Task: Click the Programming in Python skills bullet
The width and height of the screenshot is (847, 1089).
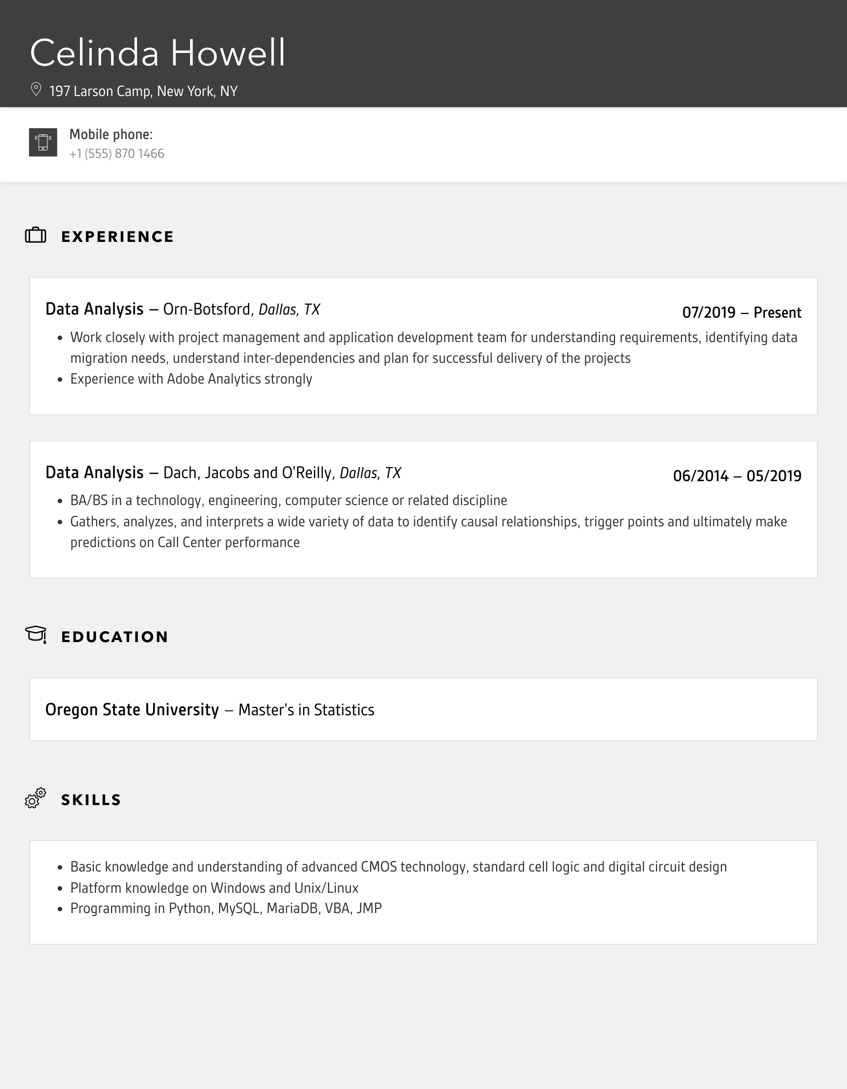Action: (226, 908)
